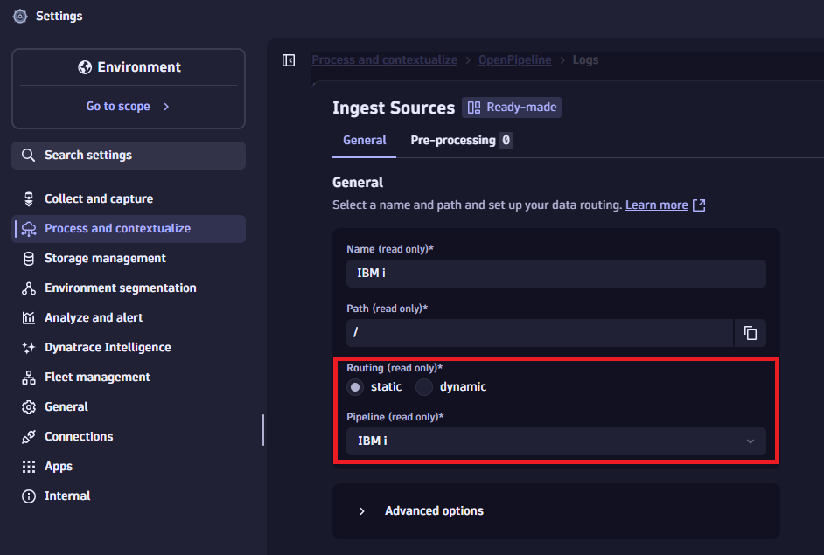
Task: Click the external link icon beside Learn more
Action: pos(699,205)
